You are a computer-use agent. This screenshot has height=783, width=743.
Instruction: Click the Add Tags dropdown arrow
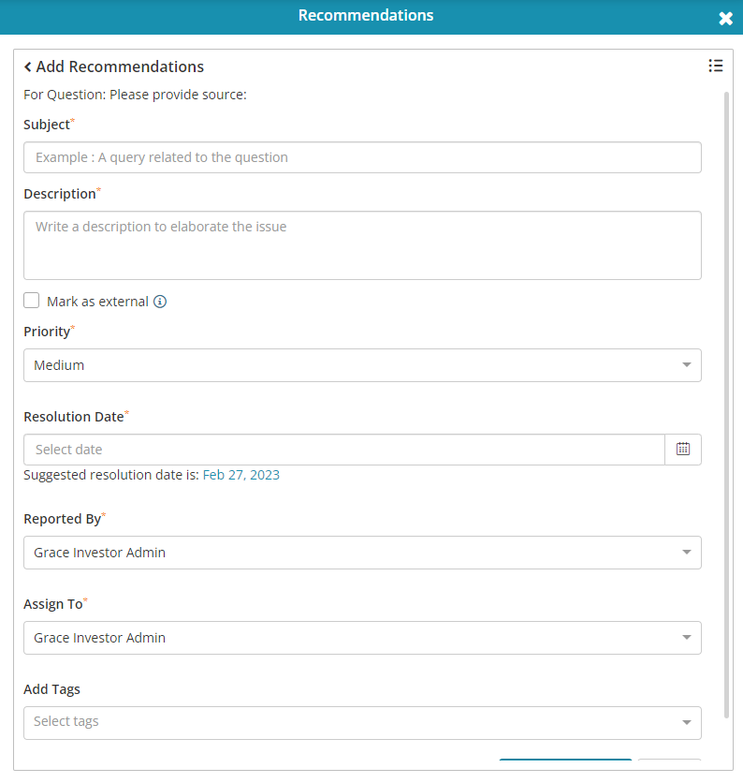tap(687, 722)
